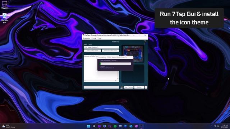Viewport: 230px width, 129px height.
Task: Click the Find Tools label
Action: [115, 42]
